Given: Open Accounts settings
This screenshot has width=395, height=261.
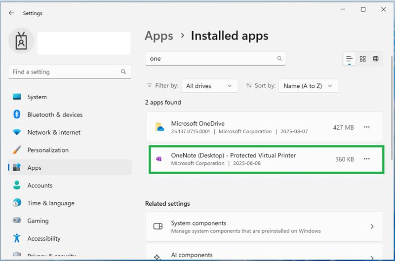Looking at the screenshot, I should coord(70,185).
